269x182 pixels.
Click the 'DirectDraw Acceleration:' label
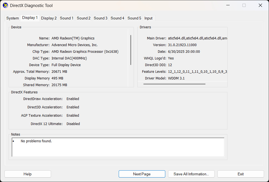[x=43, y=99]
